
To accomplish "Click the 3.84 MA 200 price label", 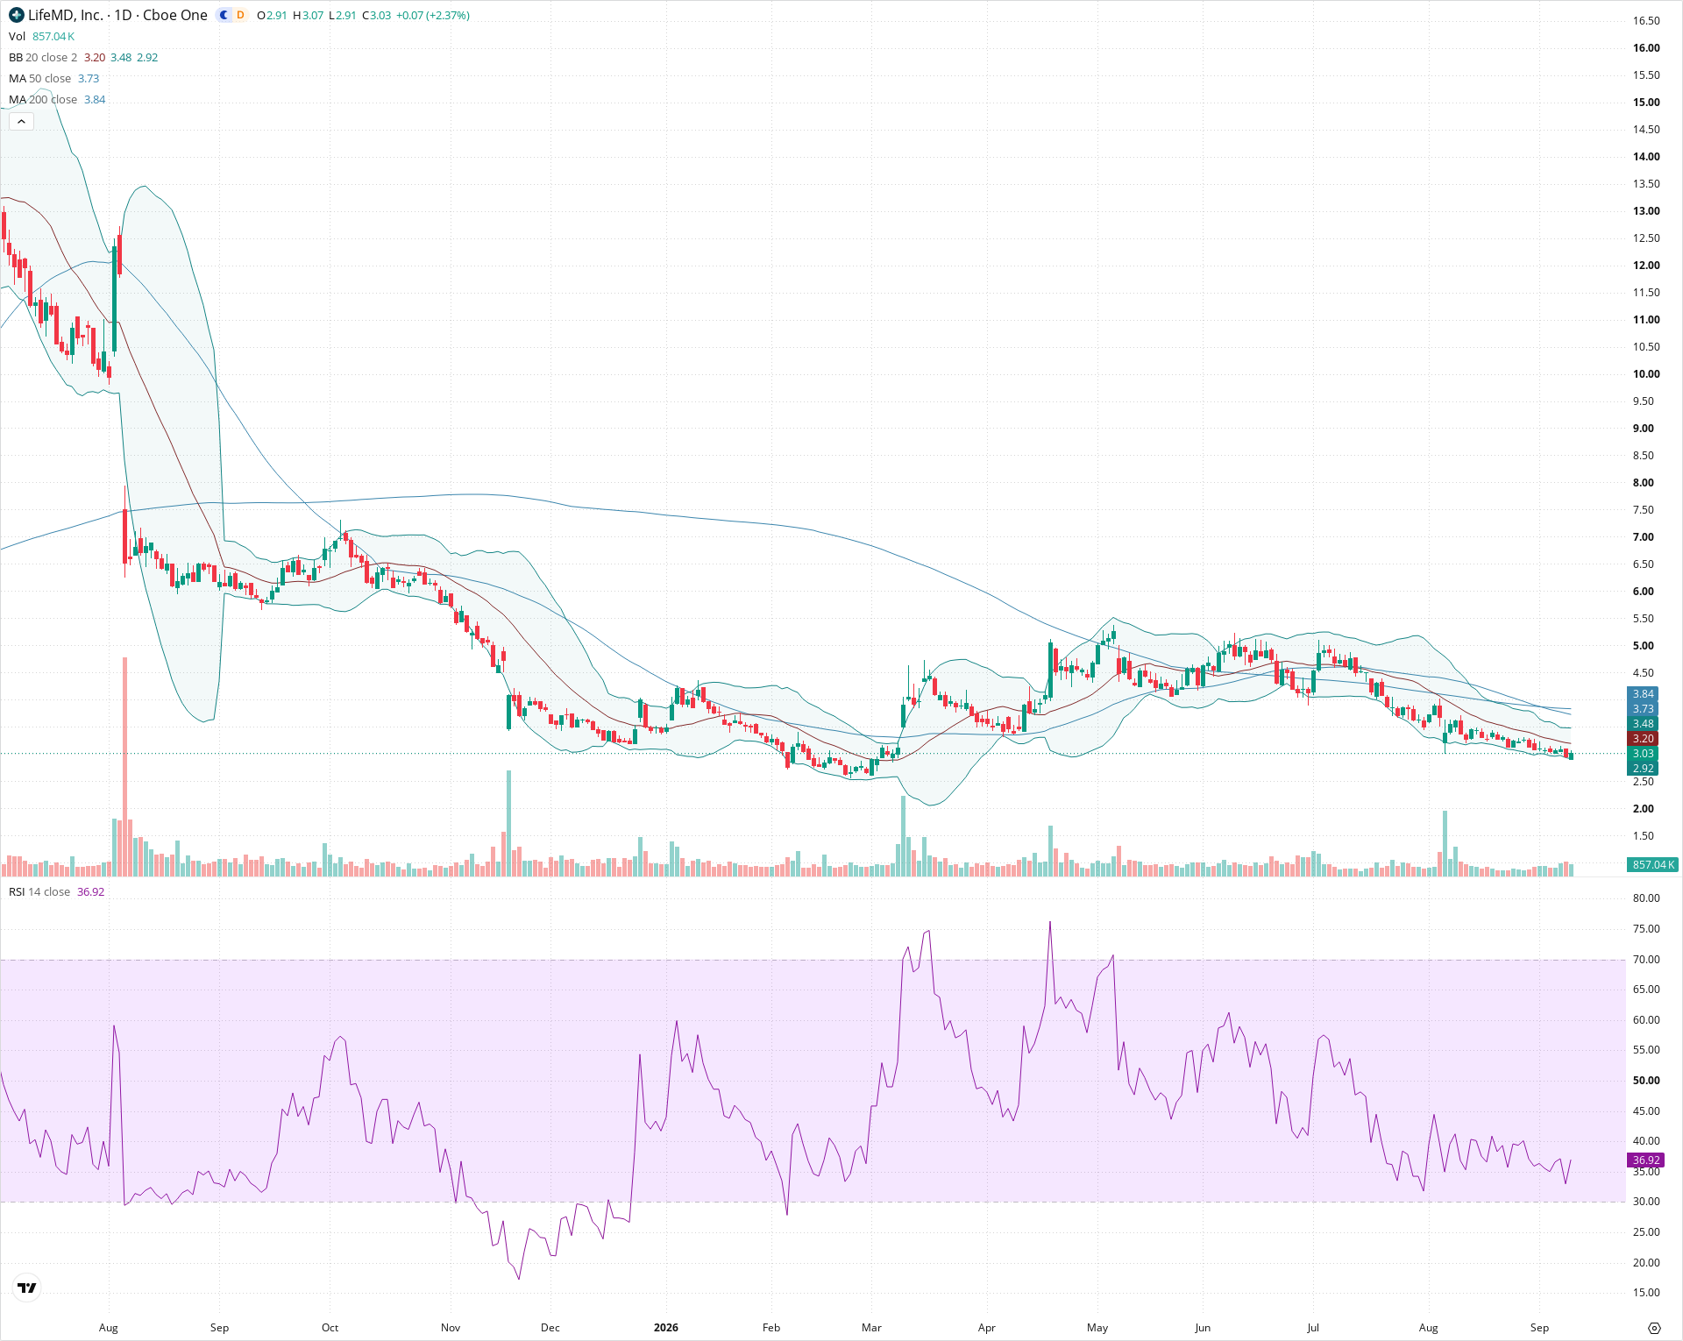I will (x=1643, y=693).
